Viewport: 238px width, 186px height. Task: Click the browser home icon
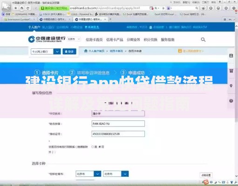tap(22, 8)
